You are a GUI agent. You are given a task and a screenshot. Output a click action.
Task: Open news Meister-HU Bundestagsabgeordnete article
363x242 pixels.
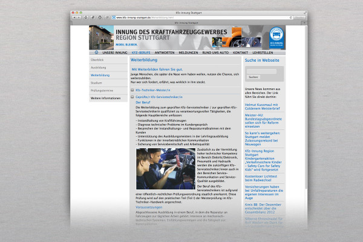[x=263, y=121]
